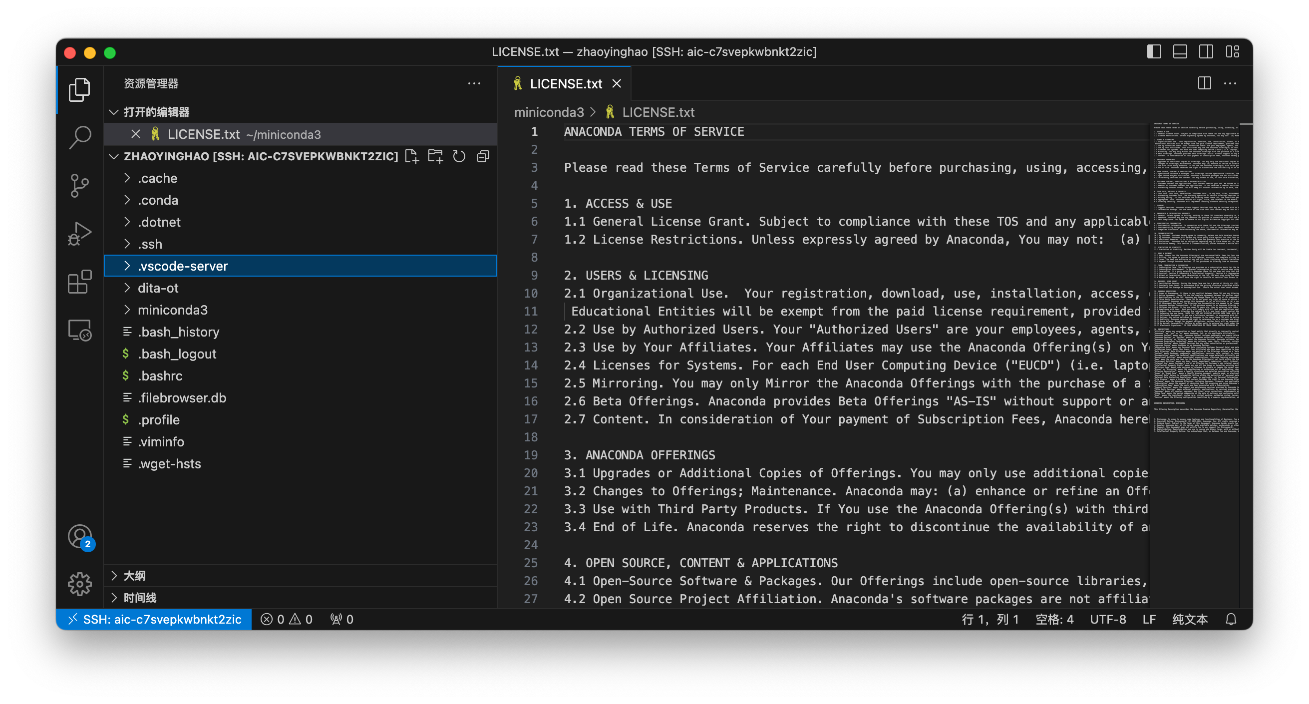Open the .bash_history file

[300, 332]
